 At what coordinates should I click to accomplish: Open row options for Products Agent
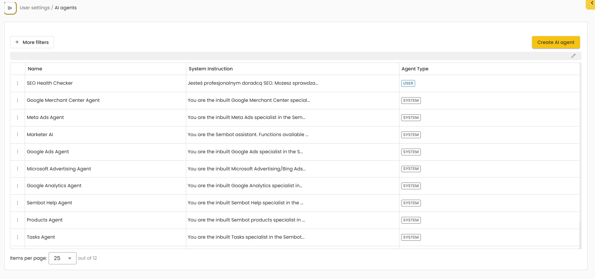pos(18,220)
